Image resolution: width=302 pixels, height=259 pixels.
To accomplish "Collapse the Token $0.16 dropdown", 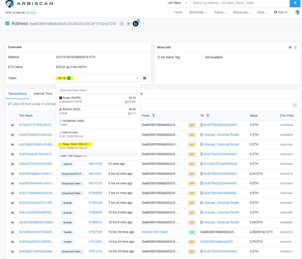I will click(98, 78).
